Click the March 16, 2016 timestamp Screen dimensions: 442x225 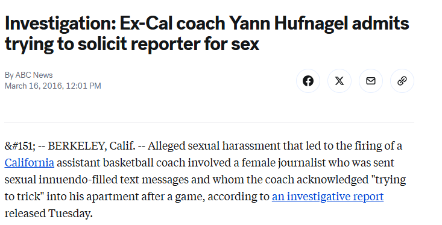[x=52, y=86]
